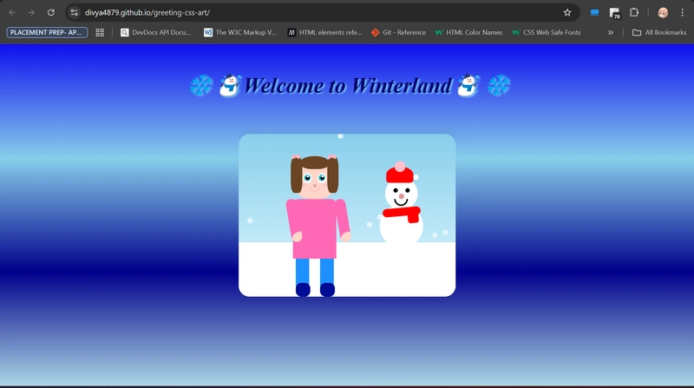This screenshot has width=694, height=388.
Task: Click the blue extension icon beside the star
Action: point(594,13)
